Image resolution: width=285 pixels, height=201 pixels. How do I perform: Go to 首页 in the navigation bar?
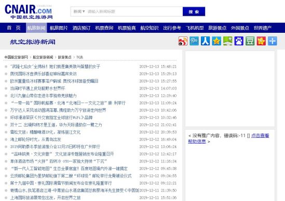(13, 28)
